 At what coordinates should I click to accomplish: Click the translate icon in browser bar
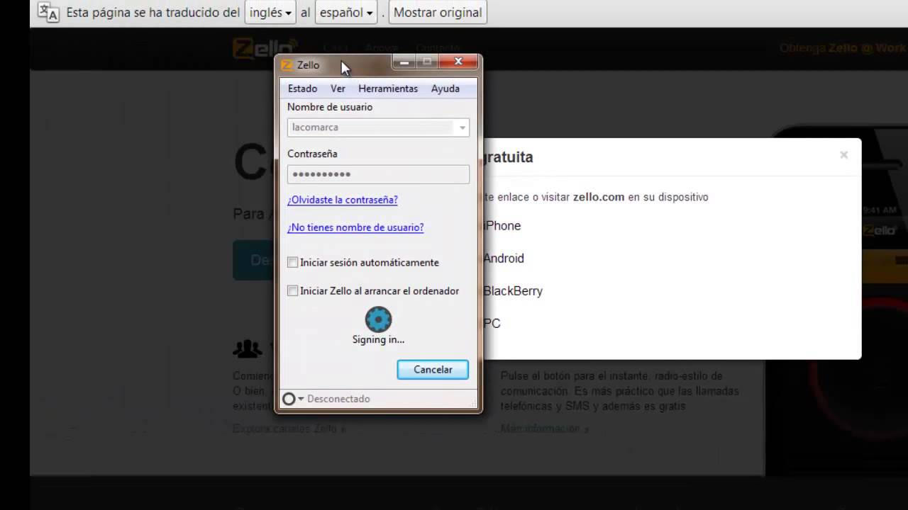(x=48, y=12)
